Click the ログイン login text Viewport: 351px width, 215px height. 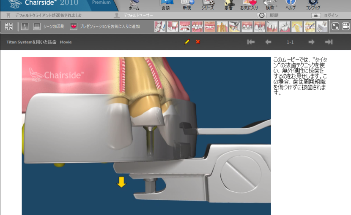click(x=331, y=16)
